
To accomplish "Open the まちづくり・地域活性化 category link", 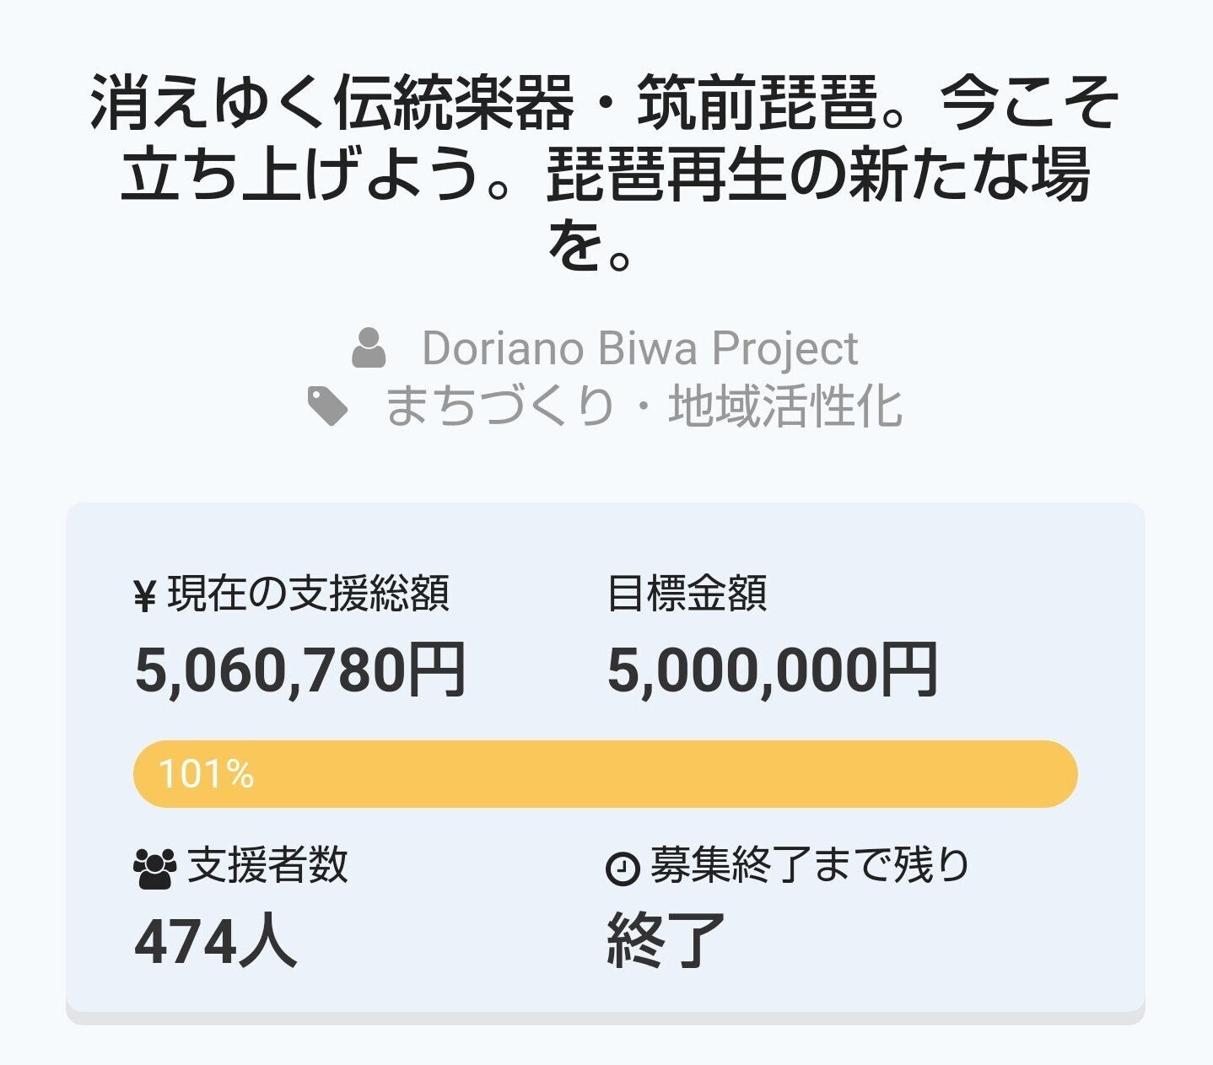I will pyautogui.click(x=643, y=406).
